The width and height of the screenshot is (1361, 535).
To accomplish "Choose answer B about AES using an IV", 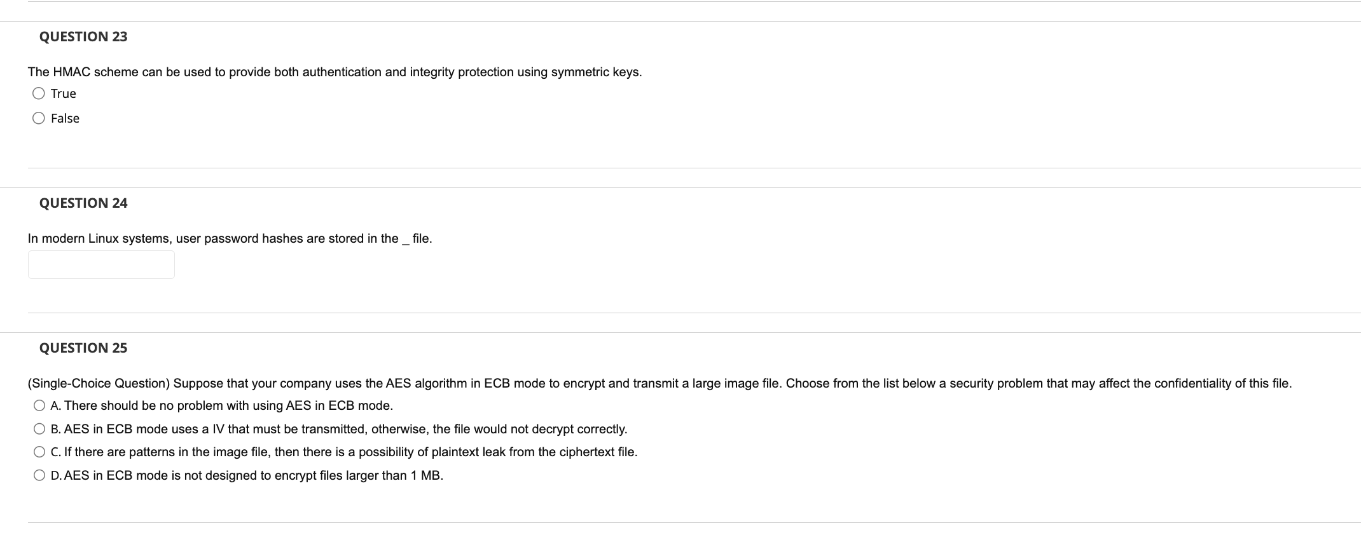I will click(39, 428).
